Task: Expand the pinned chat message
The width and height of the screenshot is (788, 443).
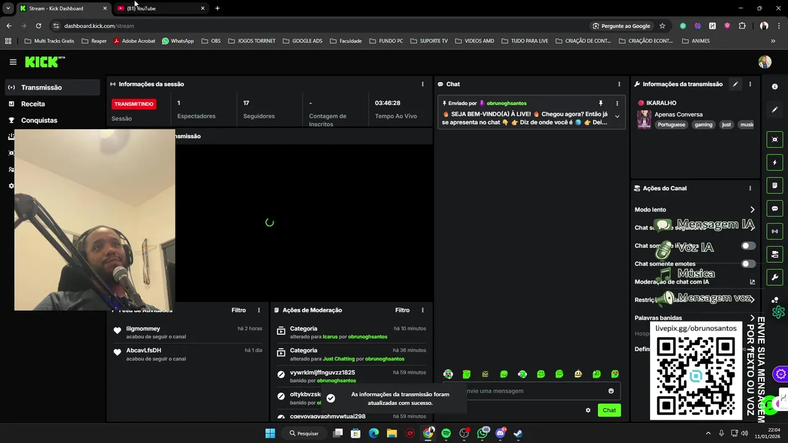Action: pos(617,117)
